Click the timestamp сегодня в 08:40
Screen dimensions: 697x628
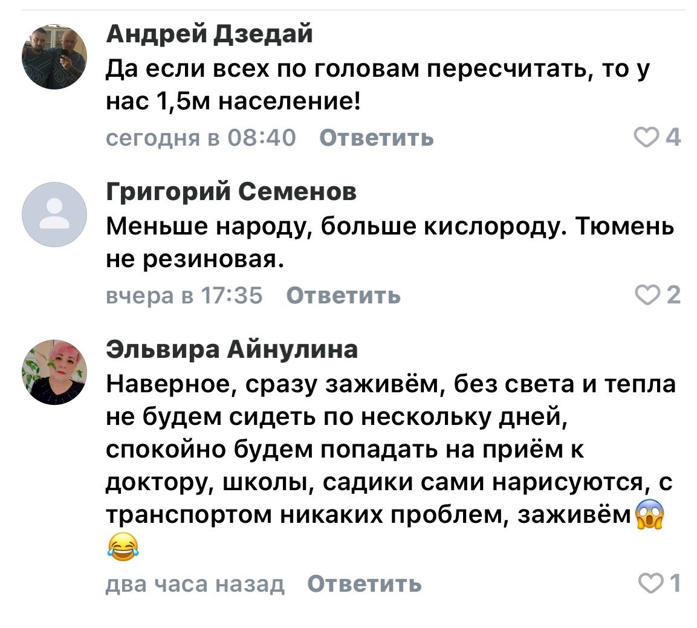[201, 138]
